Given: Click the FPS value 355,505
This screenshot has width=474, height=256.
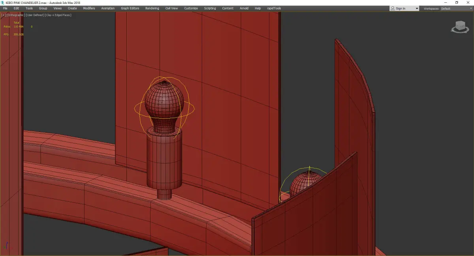Looking at the screenshot, I should click(x=19, y=35).
